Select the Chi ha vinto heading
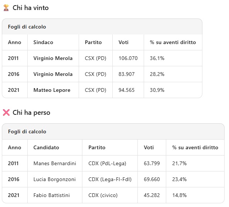 point(31,8)
